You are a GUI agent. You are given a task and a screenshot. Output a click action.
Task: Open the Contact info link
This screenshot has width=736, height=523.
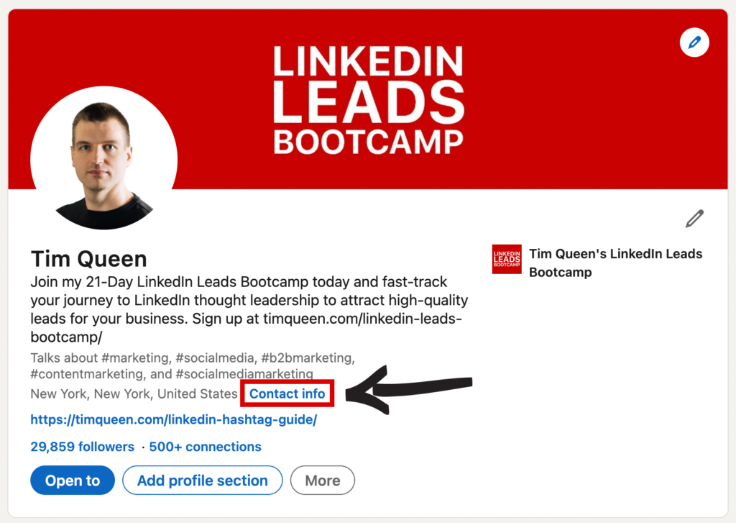(287, 394)
